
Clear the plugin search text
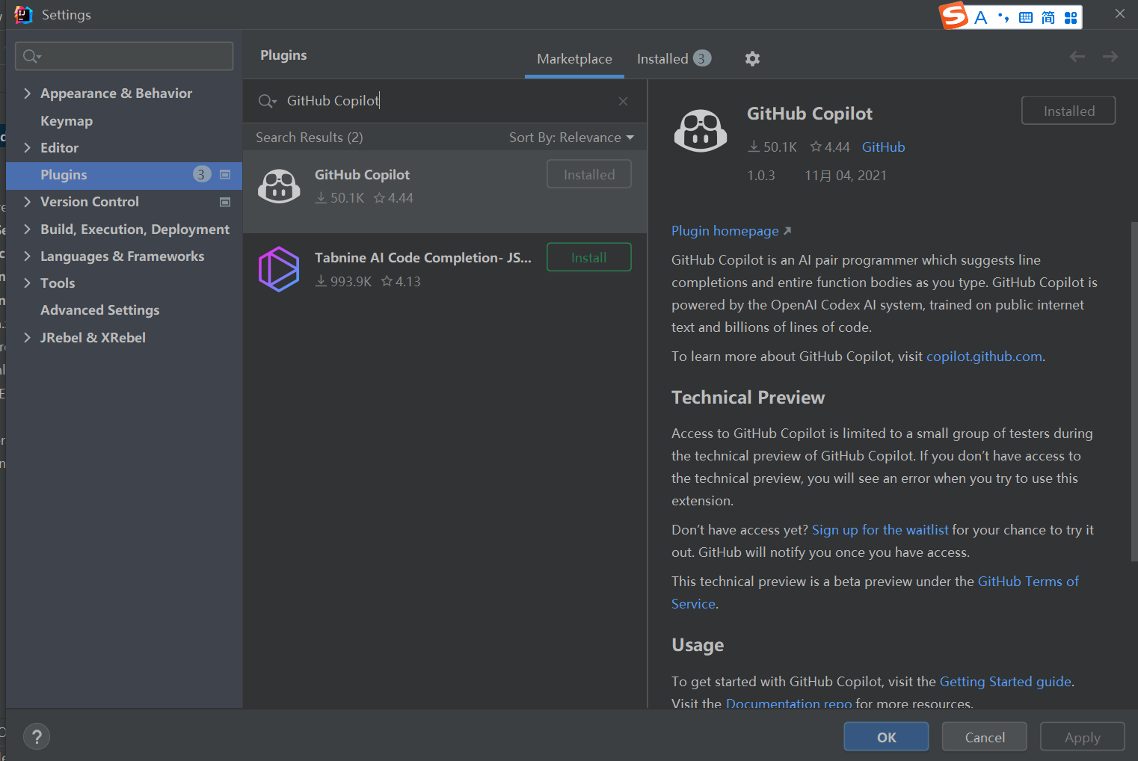623,101
